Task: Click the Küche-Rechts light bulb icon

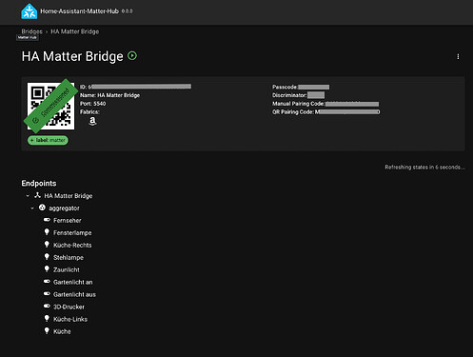Action: (x=47, y=245)
